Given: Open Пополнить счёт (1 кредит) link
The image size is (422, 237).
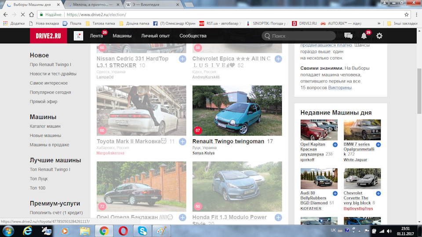Looking at the screenshot, I should click(x=56, y=212).
